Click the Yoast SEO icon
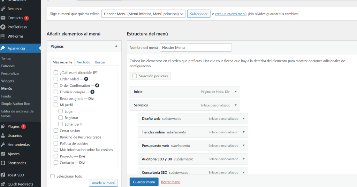This screenshot has width=357, height=187. [x=3, y=175]
